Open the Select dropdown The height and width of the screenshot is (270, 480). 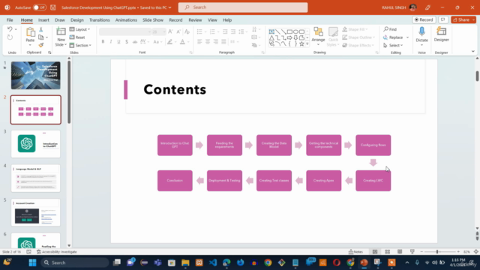(x=393, y=45)
